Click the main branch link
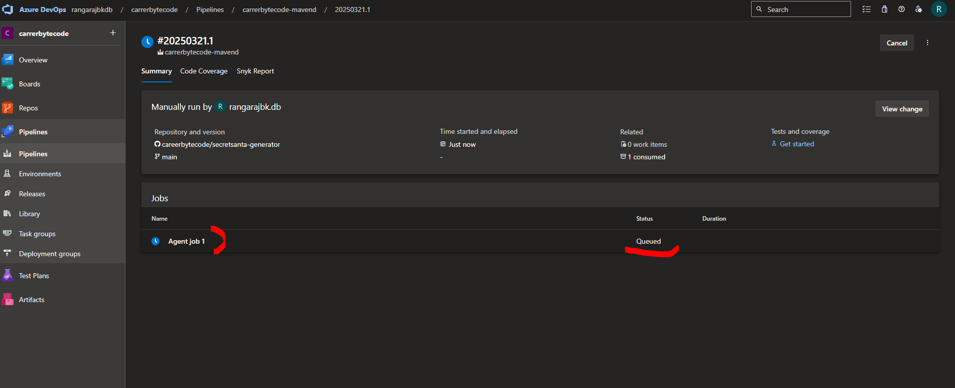Viewport: 955px width, 388px height. pyautogui.click(x=169, y=157)
